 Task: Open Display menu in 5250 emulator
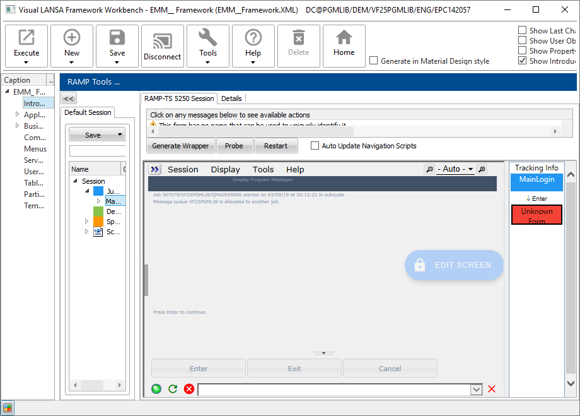point(225,169)
